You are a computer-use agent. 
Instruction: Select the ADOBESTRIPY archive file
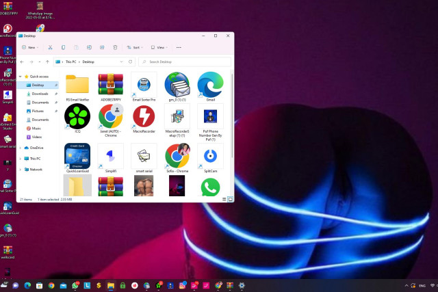click(x=111, y=86)
